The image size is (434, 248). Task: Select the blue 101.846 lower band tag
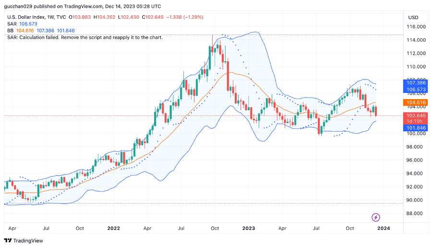click(x=416, y=128)
